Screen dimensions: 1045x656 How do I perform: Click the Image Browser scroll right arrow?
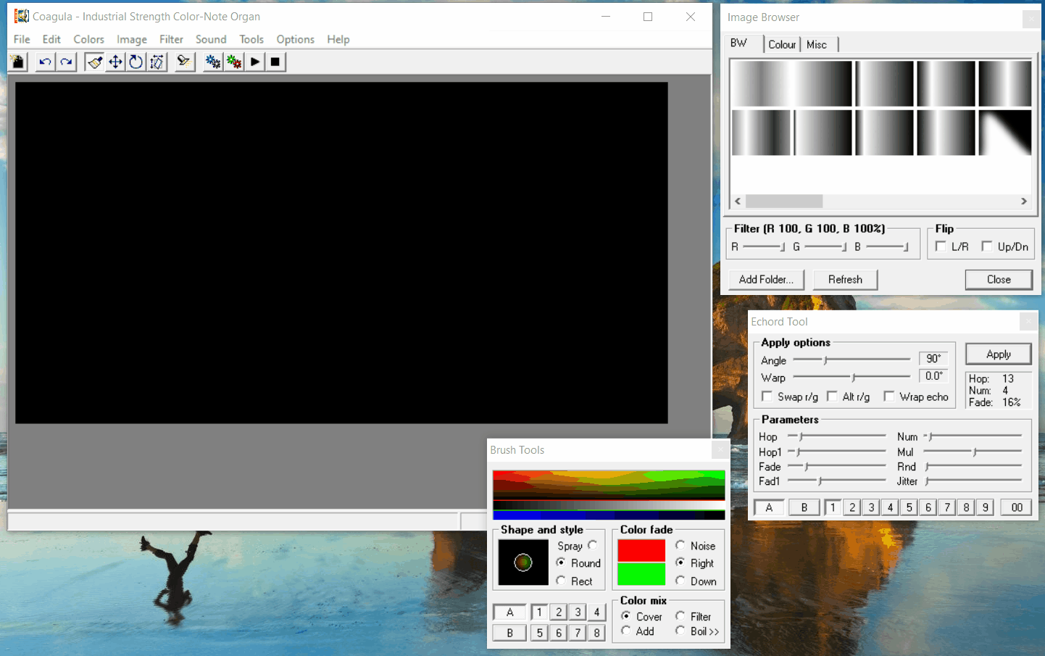(x=1024, y=202)
